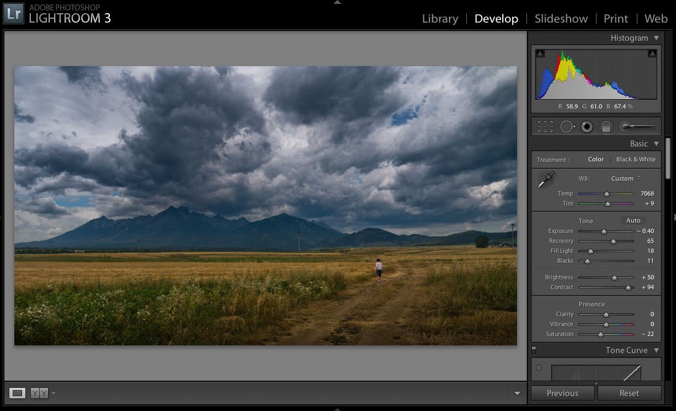The width and height of the screenshot is (676, 411).
Task: Click the Histogram panel title
Action: [629, 38]
